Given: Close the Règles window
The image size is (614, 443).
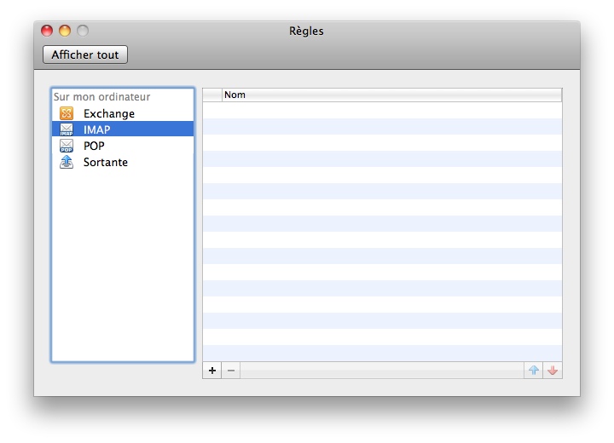Looking at the screenshot, I should point(47,31).
